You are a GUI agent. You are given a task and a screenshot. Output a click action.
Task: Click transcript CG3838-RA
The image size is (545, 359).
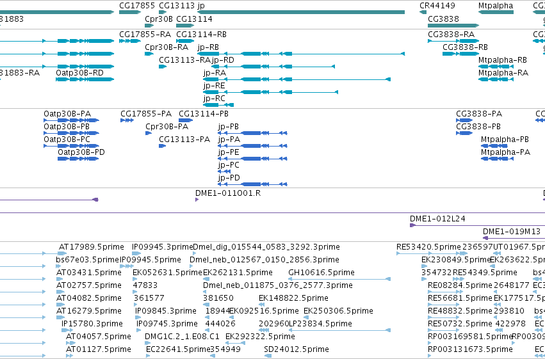tap(451, 35)
